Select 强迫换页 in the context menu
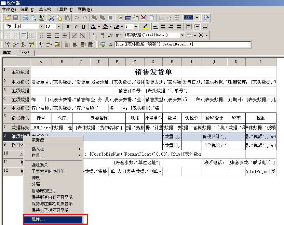This screenshot has width=284, height=225. pyautogui.click(x=53, y=165)
